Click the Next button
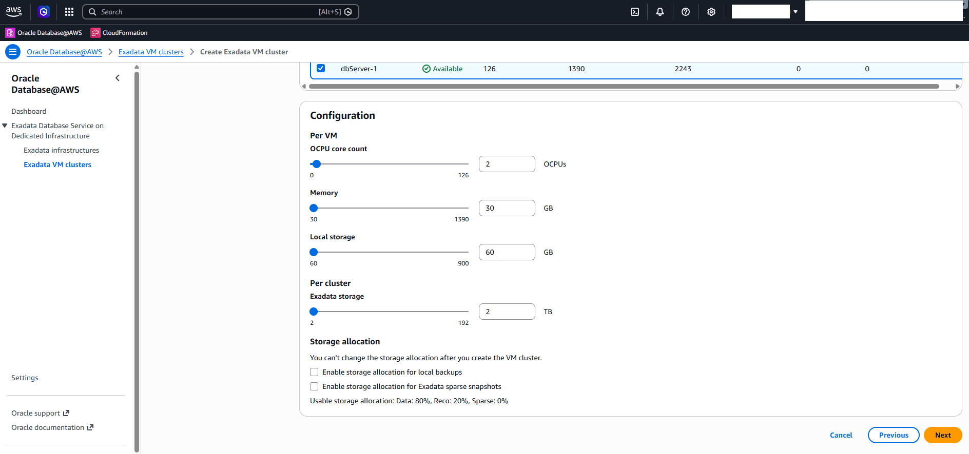The image size is (969, 454). [x=943, y=435]
